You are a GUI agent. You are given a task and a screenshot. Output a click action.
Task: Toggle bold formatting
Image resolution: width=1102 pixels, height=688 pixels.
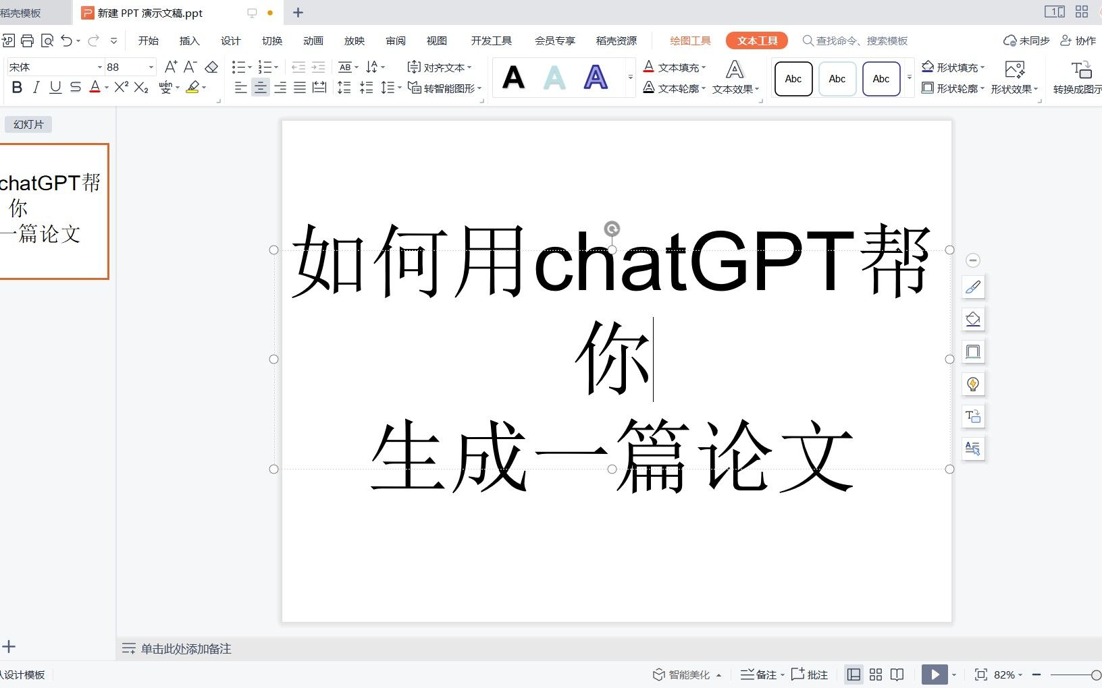click(17, 87)
